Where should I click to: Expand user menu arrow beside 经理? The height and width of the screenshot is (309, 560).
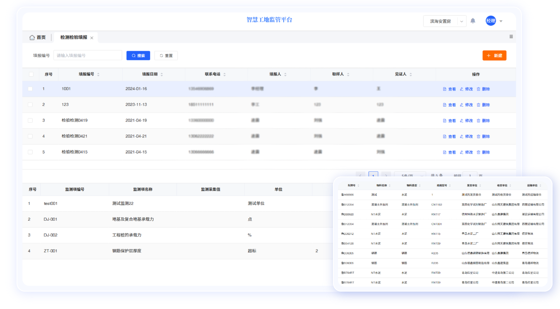coord(501,21)
